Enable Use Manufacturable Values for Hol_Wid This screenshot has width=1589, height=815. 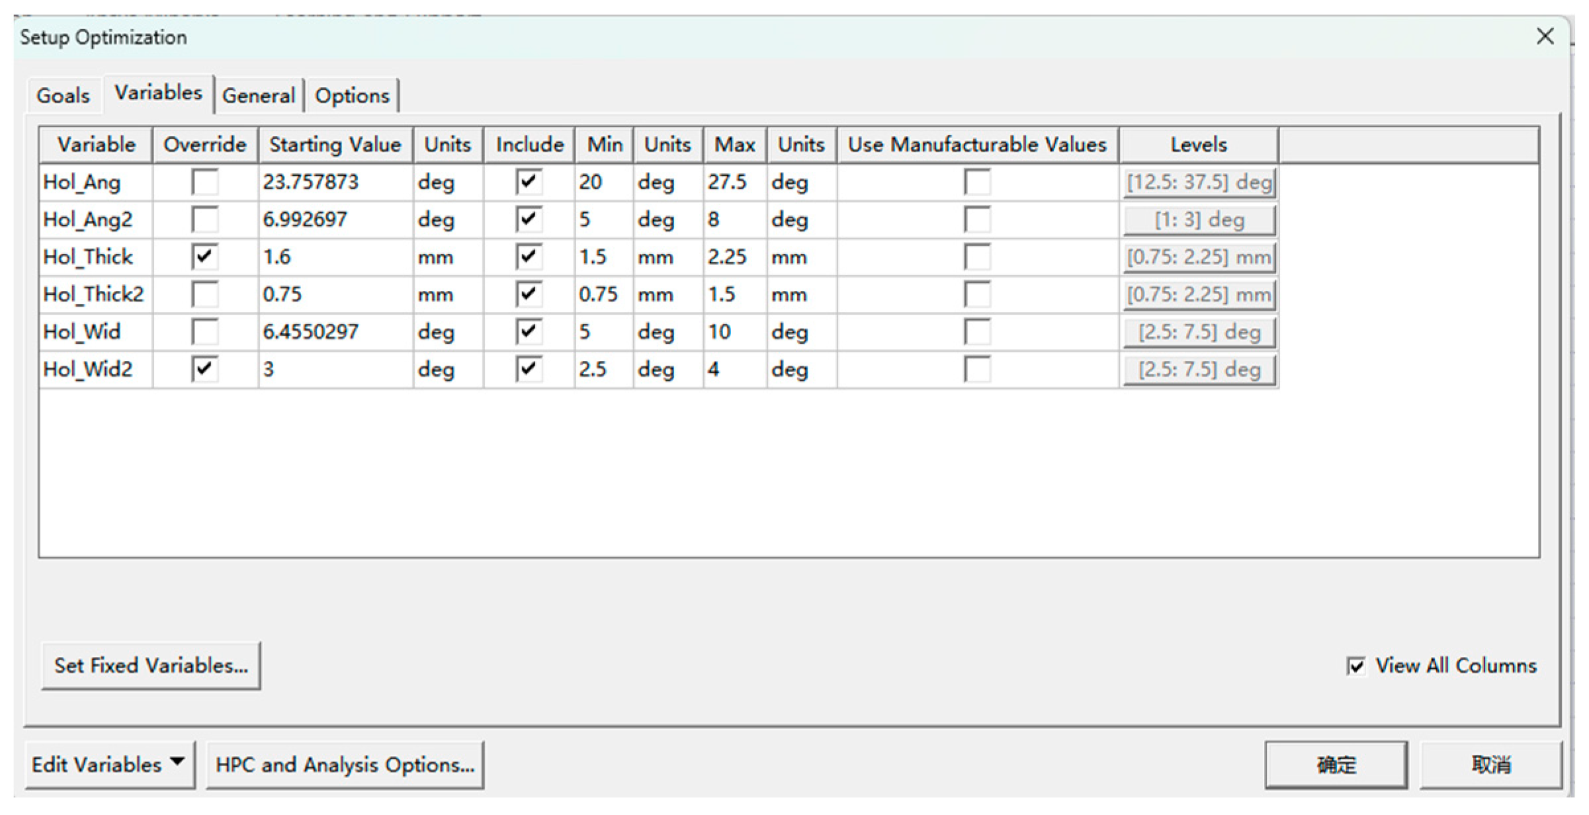976,332
